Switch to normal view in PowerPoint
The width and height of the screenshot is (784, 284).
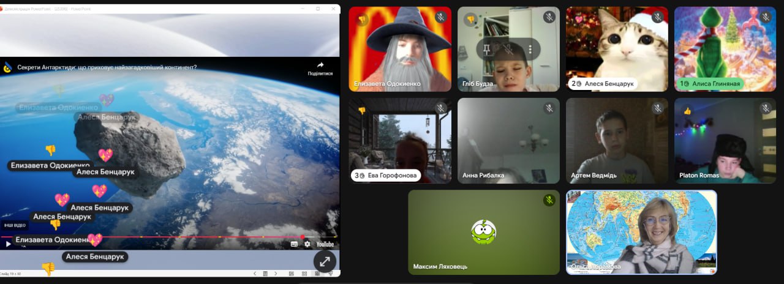tap(291, 274)
